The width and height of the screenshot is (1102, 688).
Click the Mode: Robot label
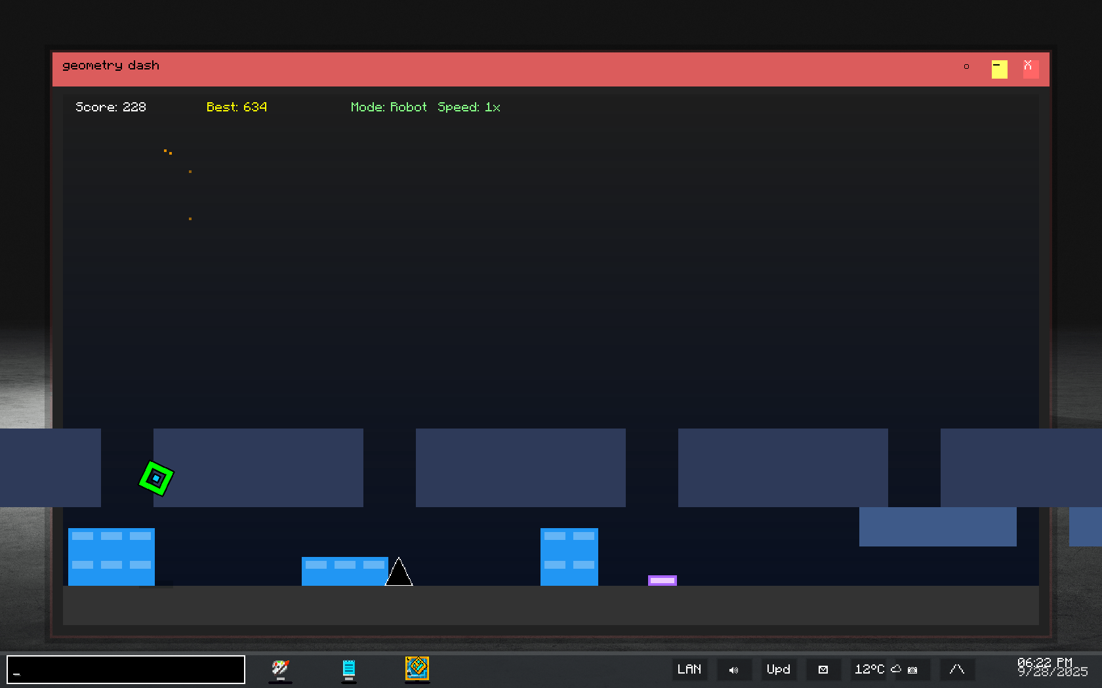click(388, 107)
